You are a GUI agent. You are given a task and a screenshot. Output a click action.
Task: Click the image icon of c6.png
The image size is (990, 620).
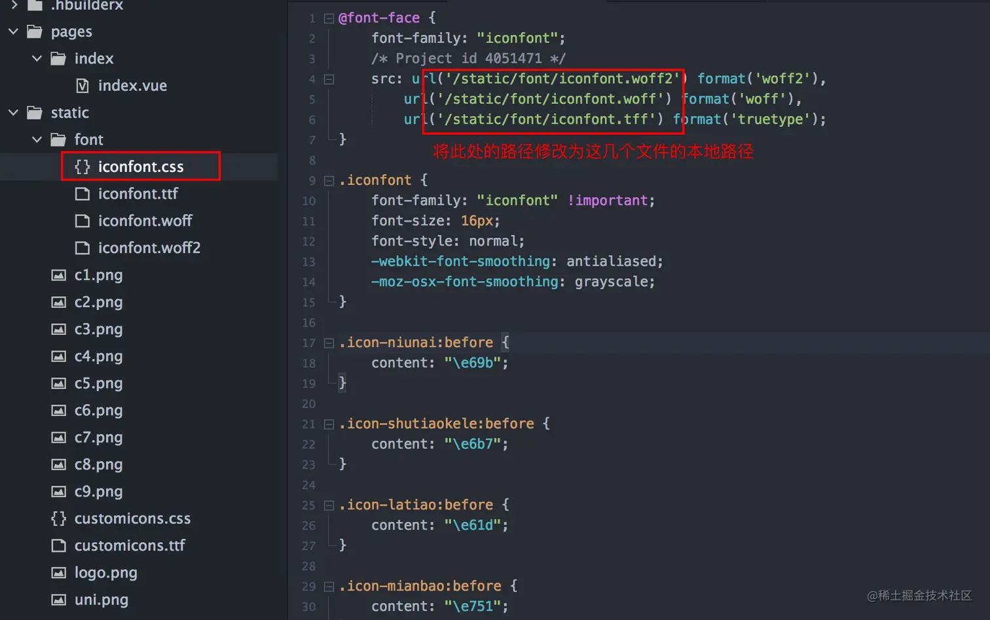coord(59,410)
